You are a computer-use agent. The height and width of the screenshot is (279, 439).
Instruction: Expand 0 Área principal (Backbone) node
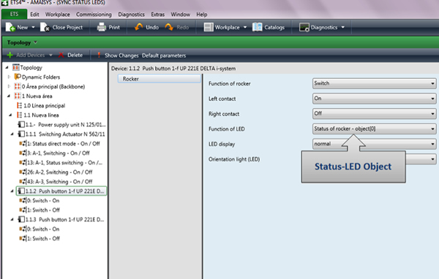coord(9,86)
